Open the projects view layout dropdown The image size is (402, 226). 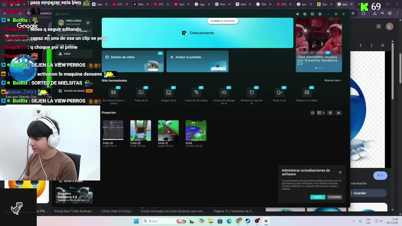(x=321, y=113)
